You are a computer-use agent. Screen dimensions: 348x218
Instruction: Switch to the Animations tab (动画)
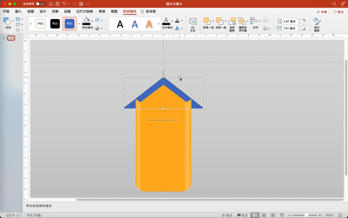coord(67,12)
